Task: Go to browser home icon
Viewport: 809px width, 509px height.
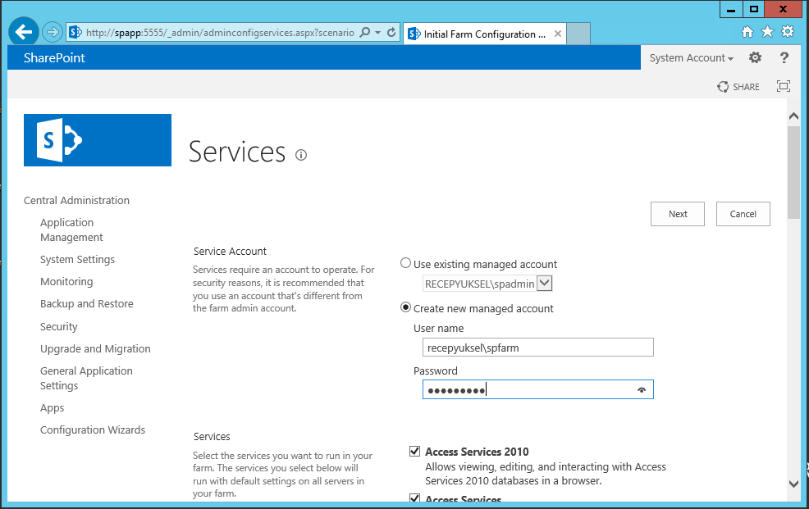Action: click(747, 32)
